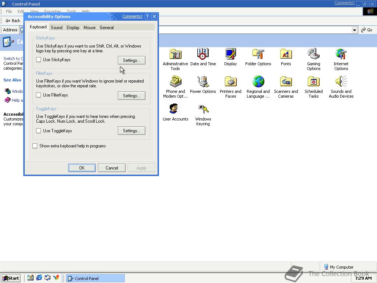Switch to the Sound tab
377x283 pixels.
pos(57,27)
